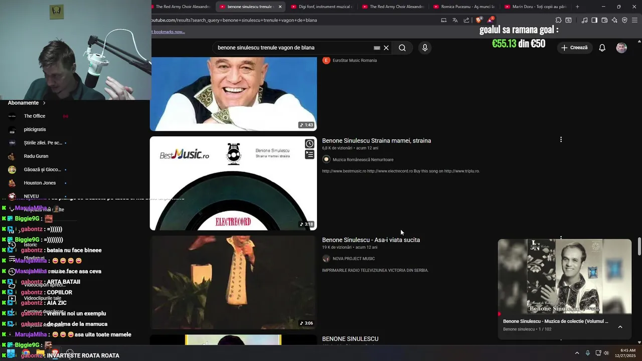Clear the YouTube search query

(386, 48)
